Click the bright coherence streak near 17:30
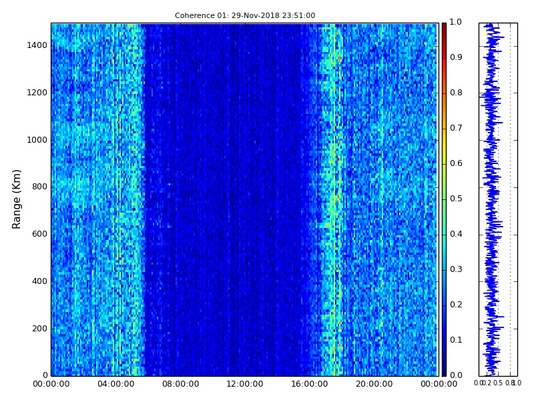This screenshot has width=534, height=400. tap(336, 199)
